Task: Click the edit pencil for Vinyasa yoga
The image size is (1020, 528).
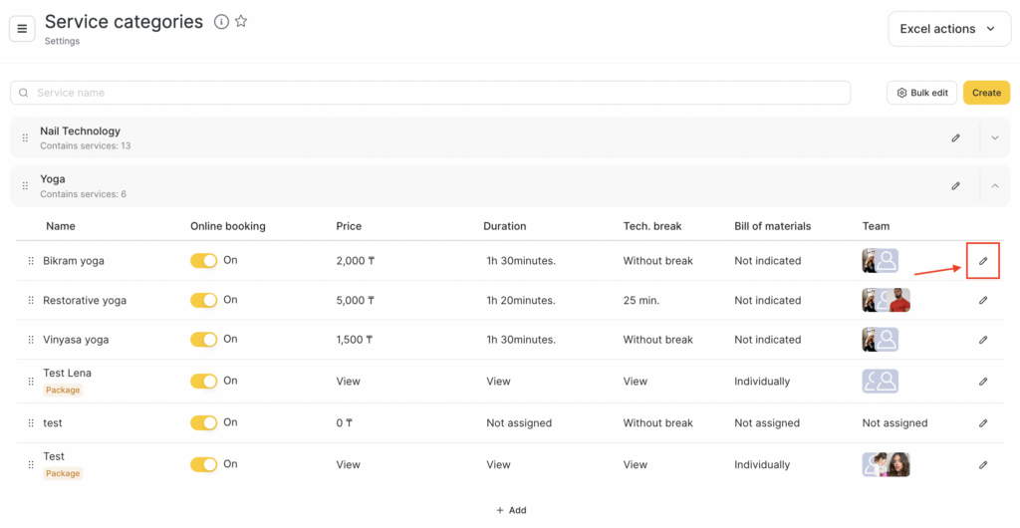Action: pos(983,340)
